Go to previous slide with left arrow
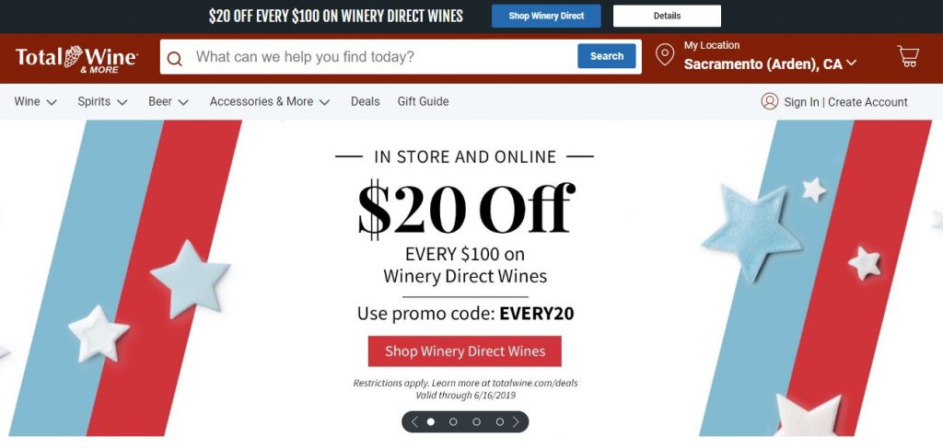Screen dimensions: 943x448 tap(414, 422)
